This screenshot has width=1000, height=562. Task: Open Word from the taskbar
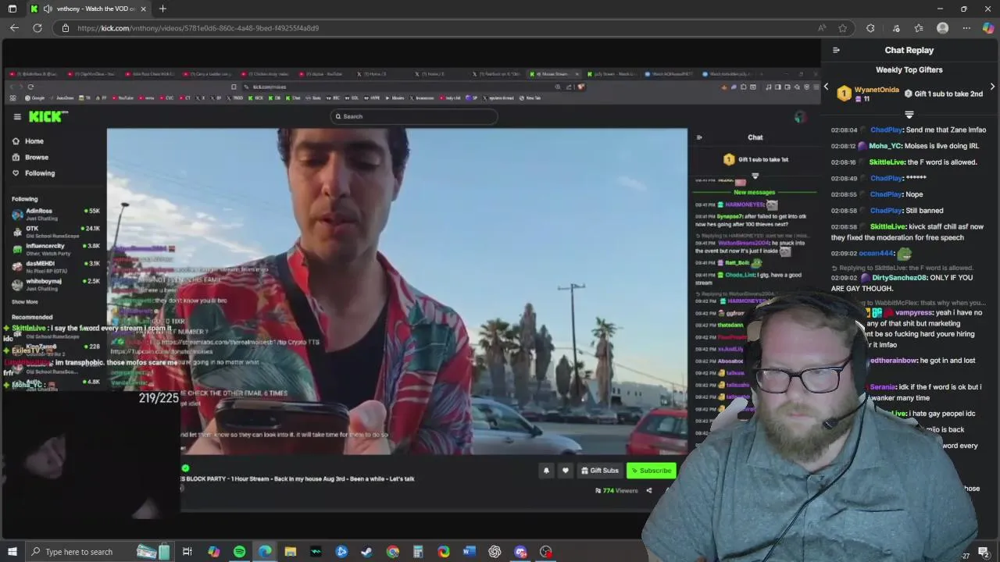469,552
